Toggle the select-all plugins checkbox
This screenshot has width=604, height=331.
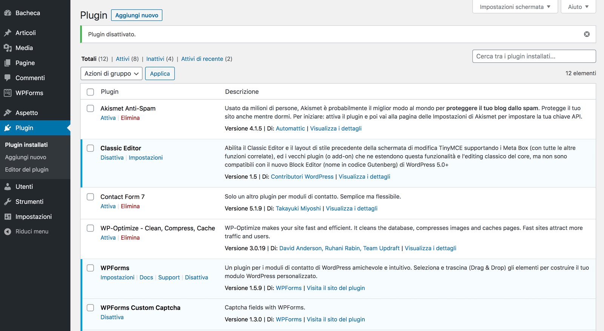pyautogui.click(x=90, y=92)
